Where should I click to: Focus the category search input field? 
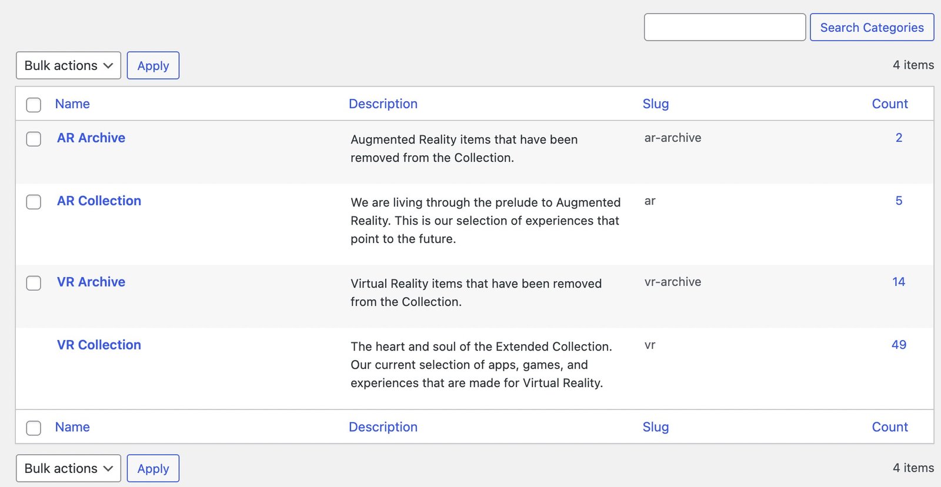(x=725, y=27)
